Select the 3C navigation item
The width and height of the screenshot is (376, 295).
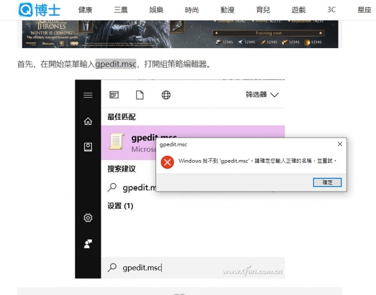coord(332,10)
